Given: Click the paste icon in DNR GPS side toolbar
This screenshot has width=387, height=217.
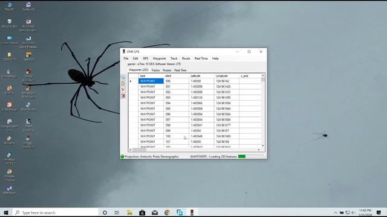Looking at the screenshot, I should [x=123, y=84].
